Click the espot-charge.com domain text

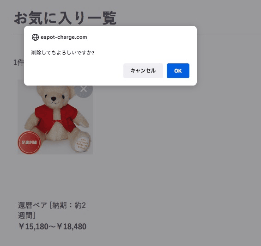tap(64, 37)
